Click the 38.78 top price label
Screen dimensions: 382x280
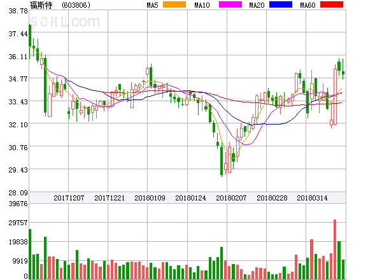tap(13, 11)
